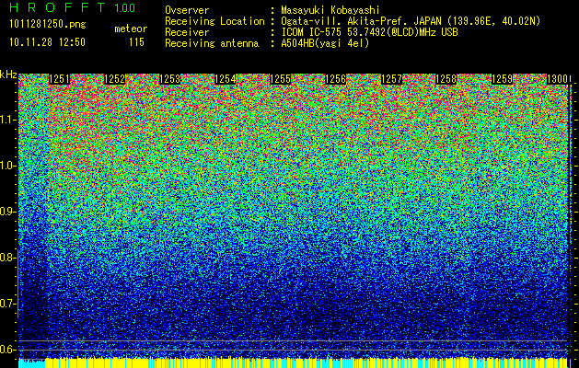Click the Receiving Location label
The image size is (579, 368).
tap(214, 21)
